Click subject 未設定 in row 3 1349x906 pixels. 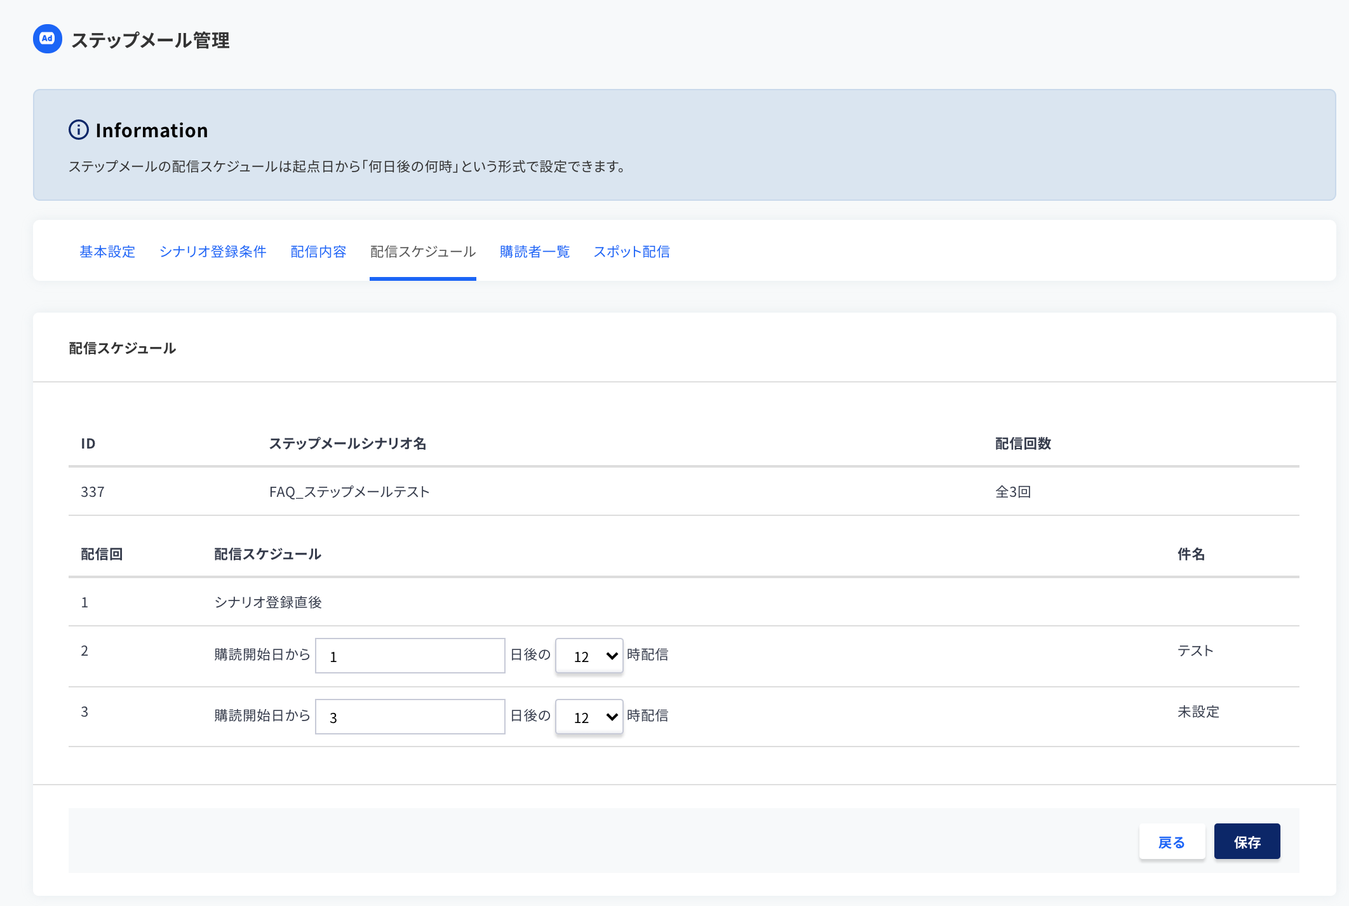tap(1198, 712)
